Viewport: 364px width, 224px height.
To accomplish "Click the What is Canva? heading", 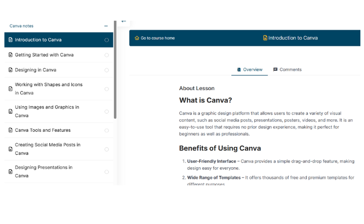I will tap(205, 100).
